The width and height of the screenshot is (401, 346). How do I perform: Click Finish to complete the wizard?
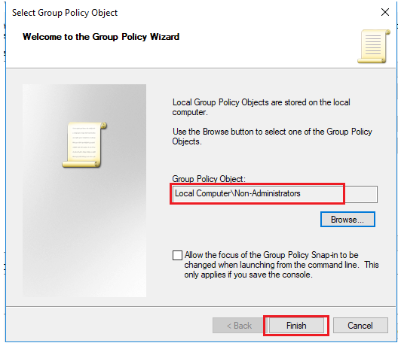point(296,326)
